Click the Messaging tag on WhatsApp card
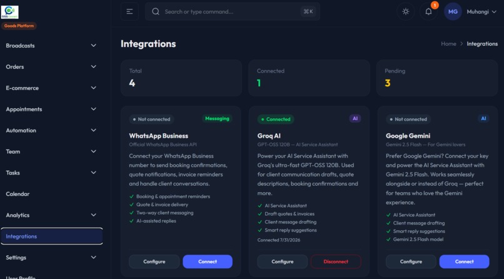Screen dimensions: 504x279 click(217, 119)
